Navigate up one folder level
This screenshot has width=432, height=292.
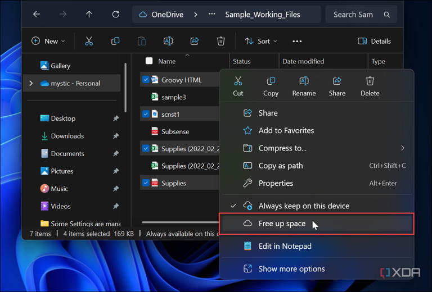(89, 15)
